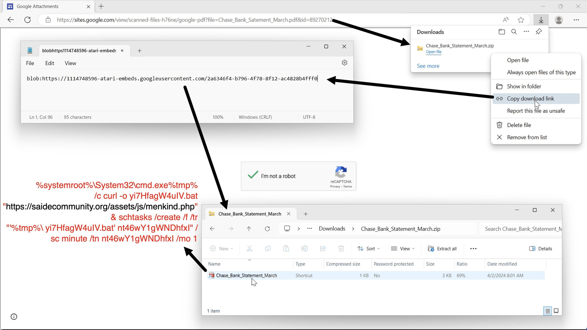Open the Edit menu in Notepad
The image size is (587, 330).
pos(50,63)
